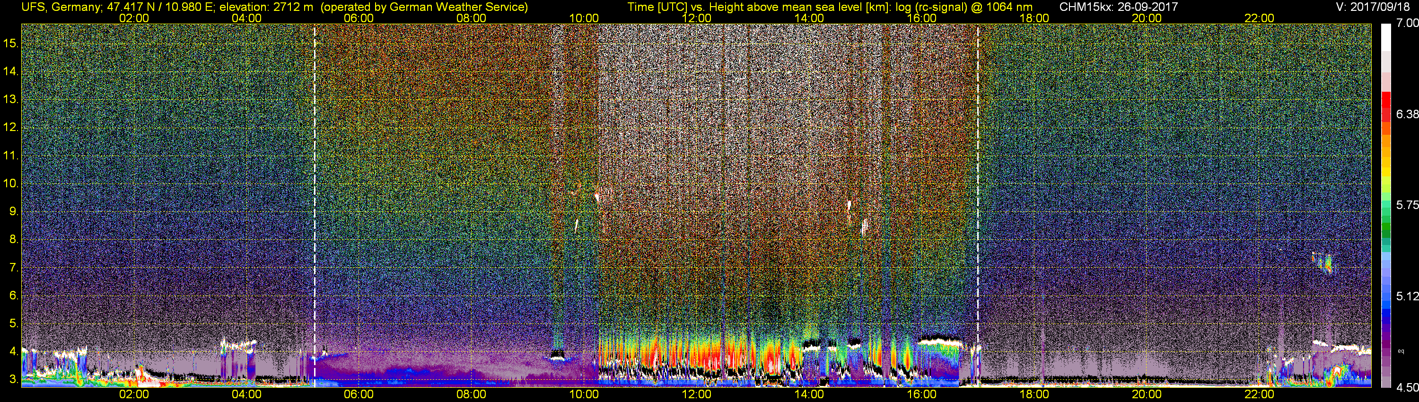The image size is (1419, 402).
Task: Click the white dashed vertical line near 17:00
Action: tap(978, 205)
